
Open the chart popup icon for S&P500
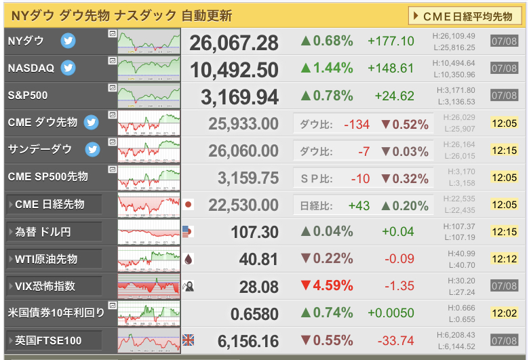point(111,87)
